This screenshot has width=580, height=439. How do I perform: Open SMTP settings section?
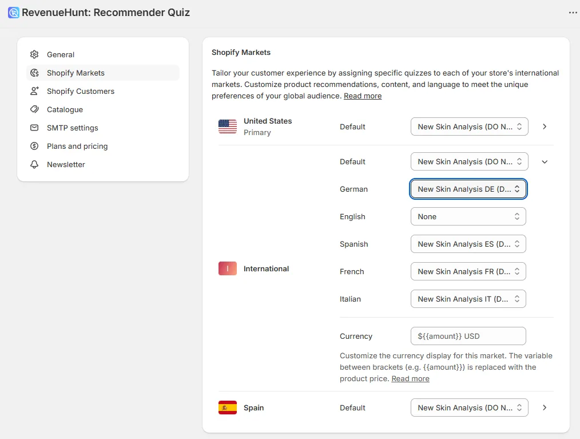click(103, 128)
